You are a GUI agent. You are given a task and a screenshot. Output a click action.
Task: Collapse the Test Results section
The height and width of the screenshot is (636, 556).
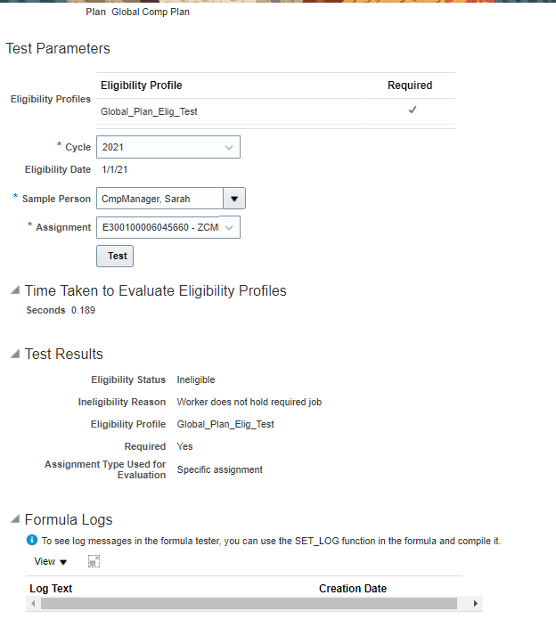pos(14,355)
